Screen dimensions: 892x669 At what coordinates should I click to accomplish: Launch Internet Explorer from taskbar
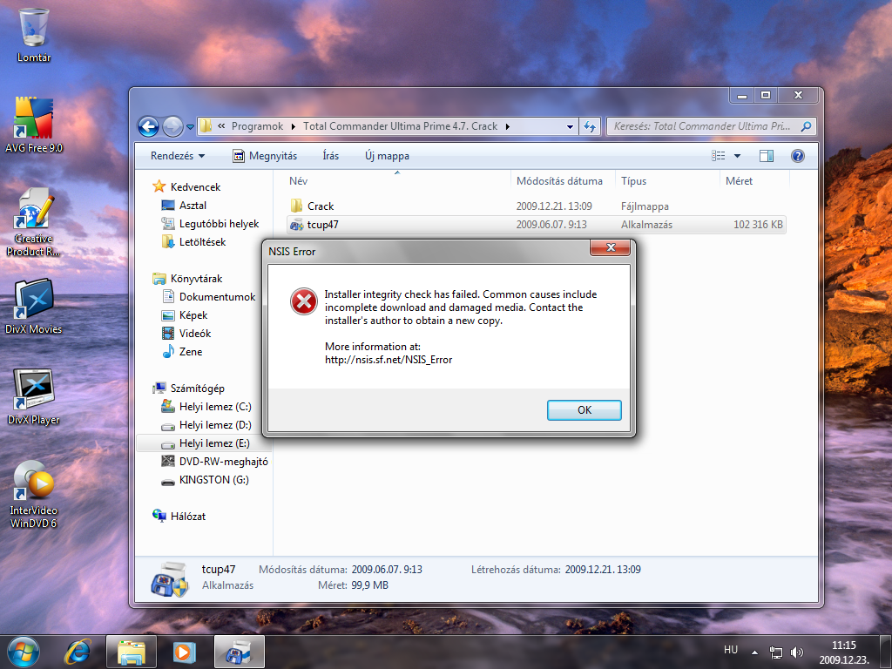point(78,652)
